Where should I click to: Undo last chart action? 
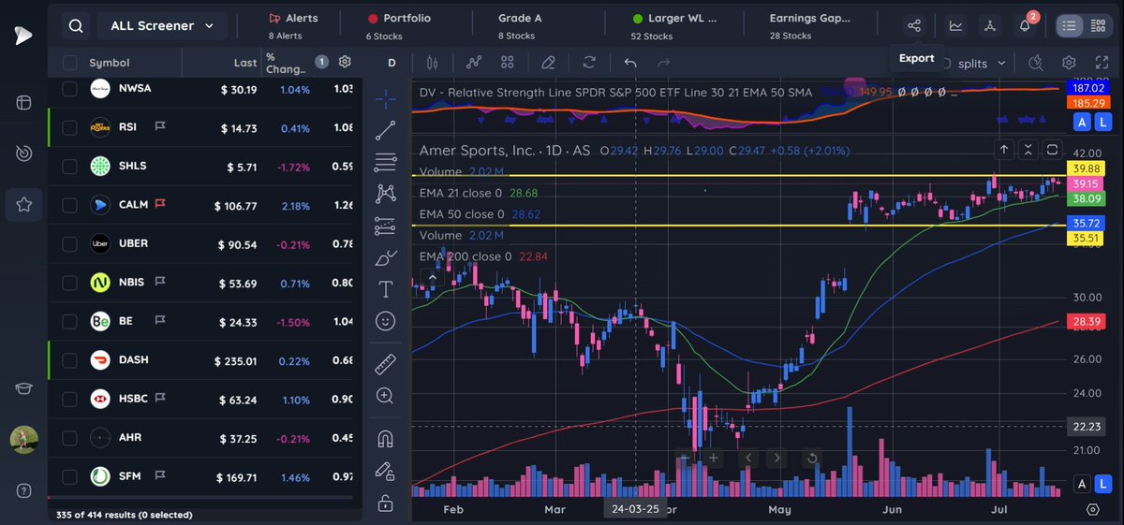coord(630,63)
